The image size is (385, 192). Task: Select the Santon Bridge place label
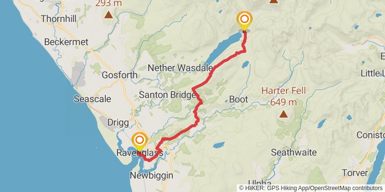coord(167,95)
